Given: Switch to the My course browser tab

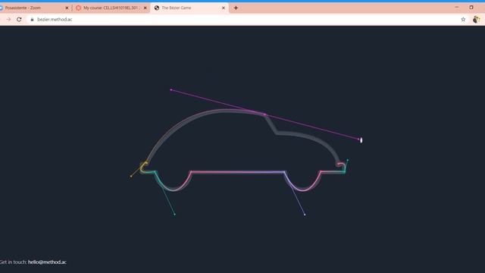Looking at the screenshot, I should tap(111, 8).
